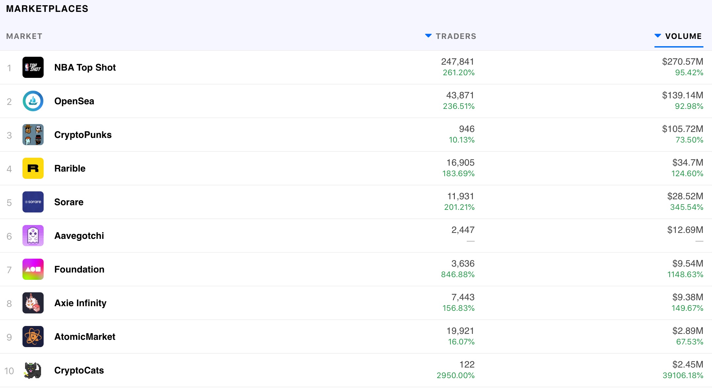Viewport: 712px width, 388px height.
Task: Click the VOLUME column header label
Action: point(683,36)
